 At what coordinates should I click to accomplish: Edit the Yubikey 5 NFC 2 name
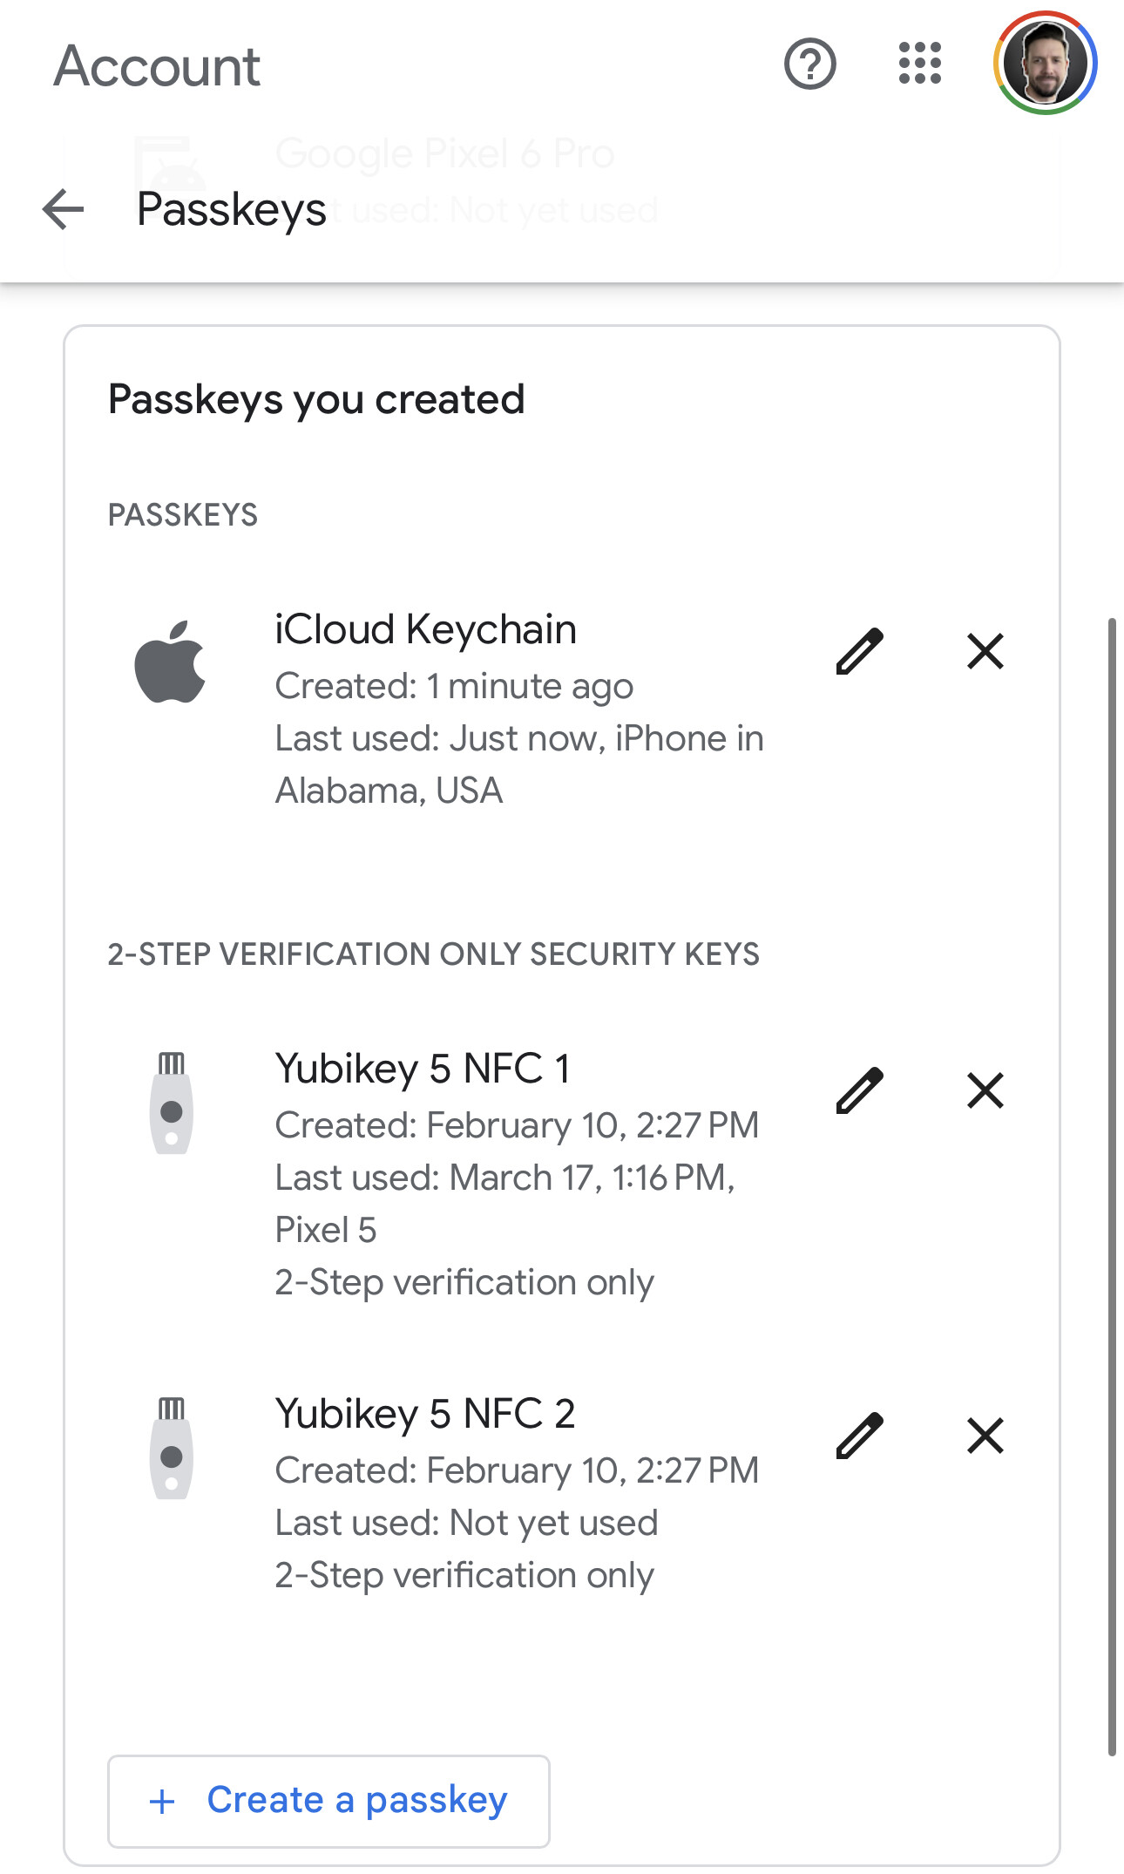point(859,1436)
